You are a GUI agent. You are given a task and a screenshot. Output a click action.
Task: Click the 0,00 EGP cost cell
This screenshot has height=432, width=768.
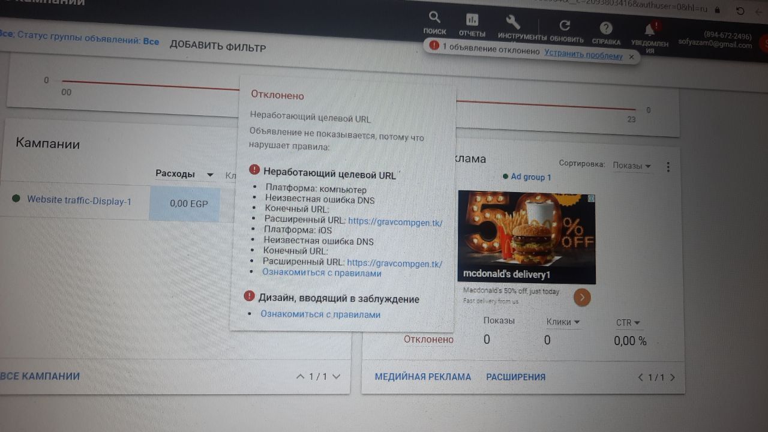(184, 203)
